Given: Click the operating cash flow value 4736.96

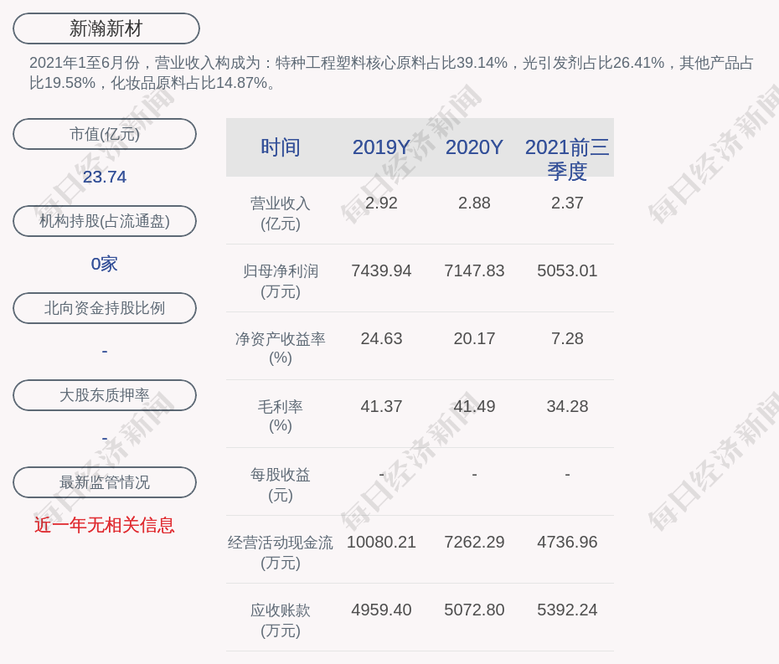Looking at the screenshot, I should pos(567,542).
